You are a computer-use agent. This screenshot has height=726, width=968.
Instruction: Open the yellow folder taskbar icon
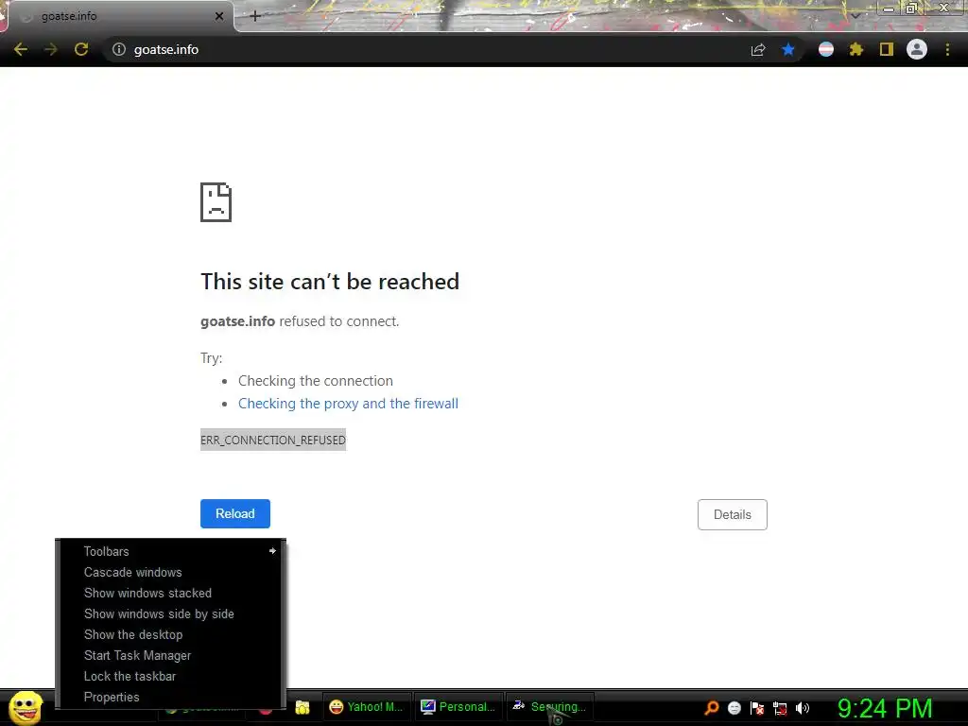pyautogui.click(x=302, y=707)
